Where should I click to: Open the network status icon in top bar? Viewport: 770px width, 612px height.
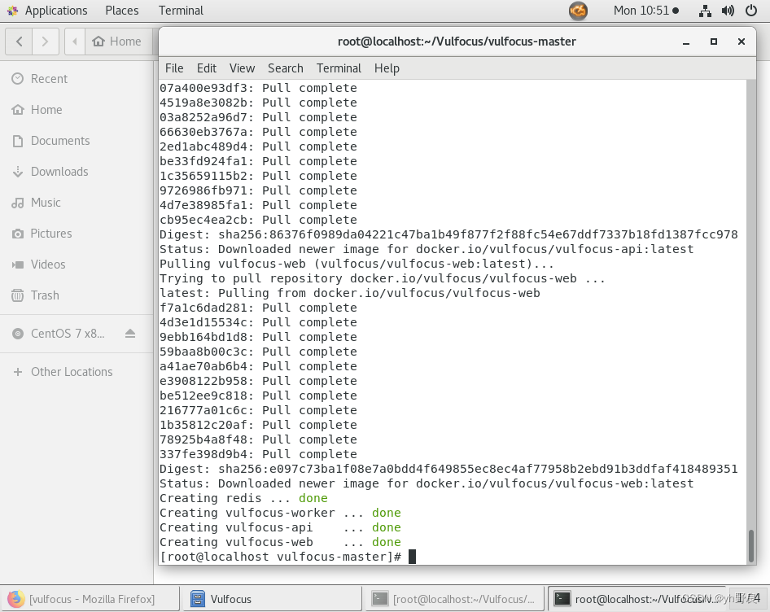click(x=703, y=11)
